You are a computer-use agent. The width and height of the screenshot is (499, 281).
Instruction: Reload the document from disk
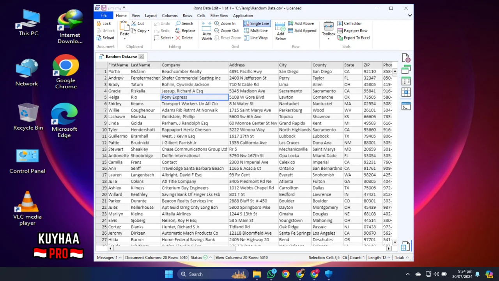pos(105,38)
